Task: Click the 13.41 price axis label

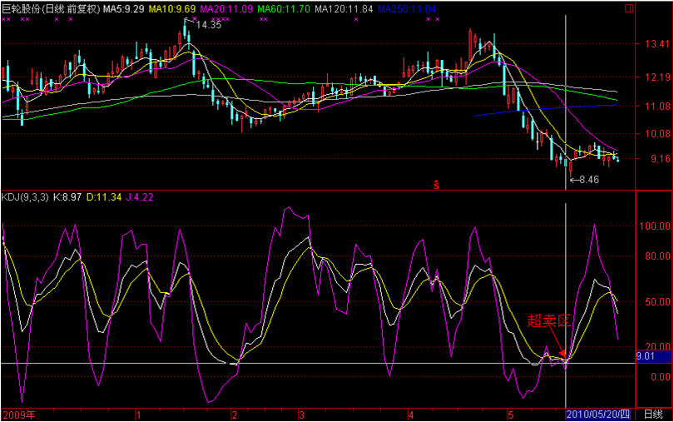Action: [x=657, y=44]
